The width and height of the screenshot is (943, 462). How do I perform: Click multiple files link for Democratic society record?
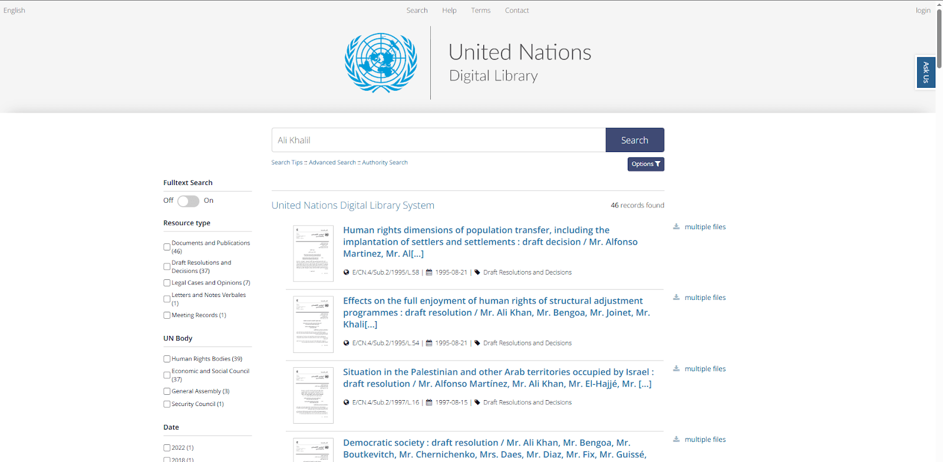pyautogui.click(x=705, y=440)
